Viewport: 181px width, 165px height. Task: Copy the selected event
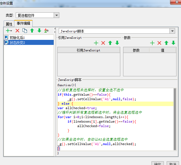[x=25, y=31]
